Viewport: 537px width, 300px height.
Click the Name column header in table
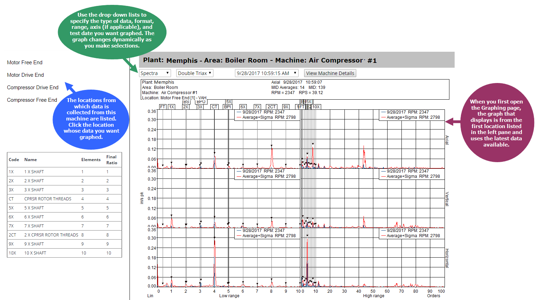coord(31,160)
